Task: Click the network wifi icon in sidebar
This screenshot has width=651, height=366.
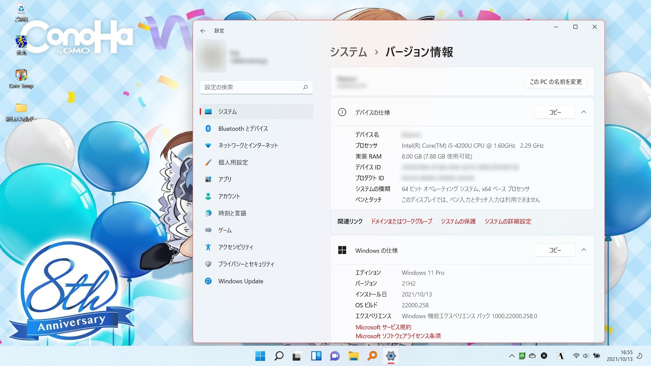Action: click(x=208, y=145)
